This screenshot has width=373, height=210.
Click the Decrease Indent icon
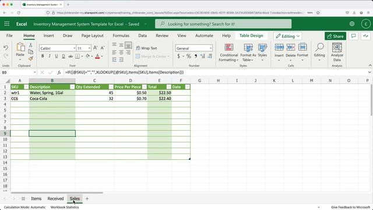click(x=114, y=60)
